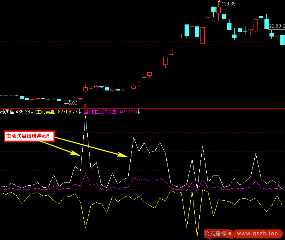Click the 6.03 low price label
This screenshot has width=285, height=240.
click(73, 103)
